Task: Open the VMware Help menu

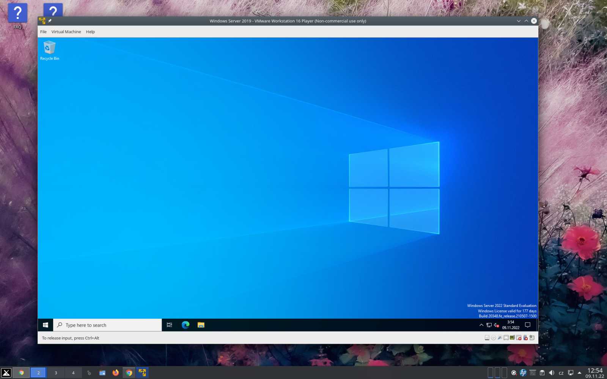Action: point(90,32)
